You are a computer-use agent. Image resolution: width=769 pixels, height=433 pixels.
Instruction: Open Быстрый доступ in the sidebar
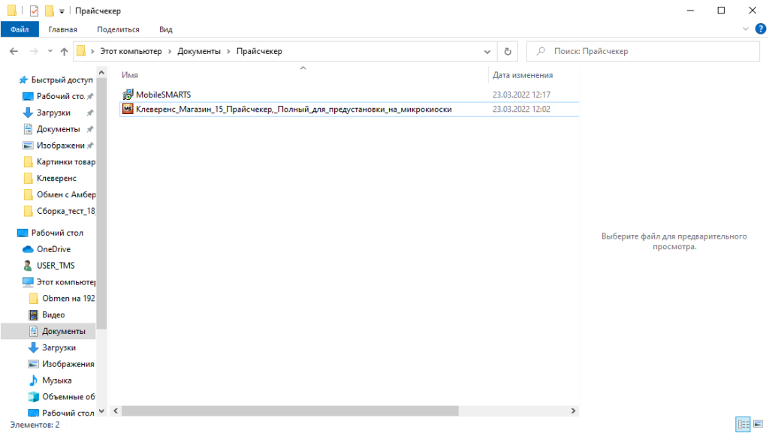pos(62,80)
